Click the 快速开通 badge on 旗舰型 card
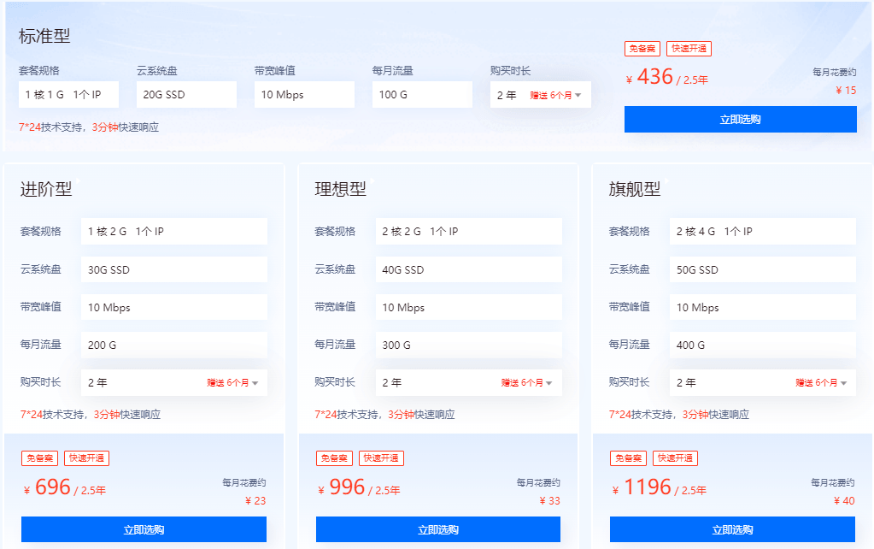 pos(677,457)
